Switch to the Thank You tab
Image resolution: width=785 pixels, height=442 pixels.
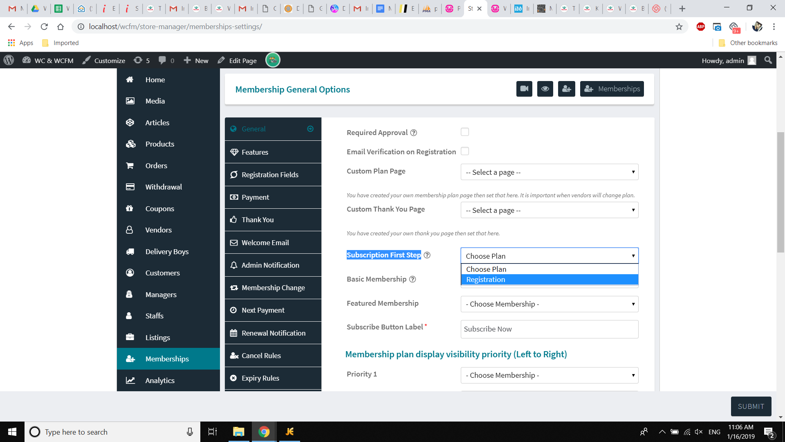point(273,220)
